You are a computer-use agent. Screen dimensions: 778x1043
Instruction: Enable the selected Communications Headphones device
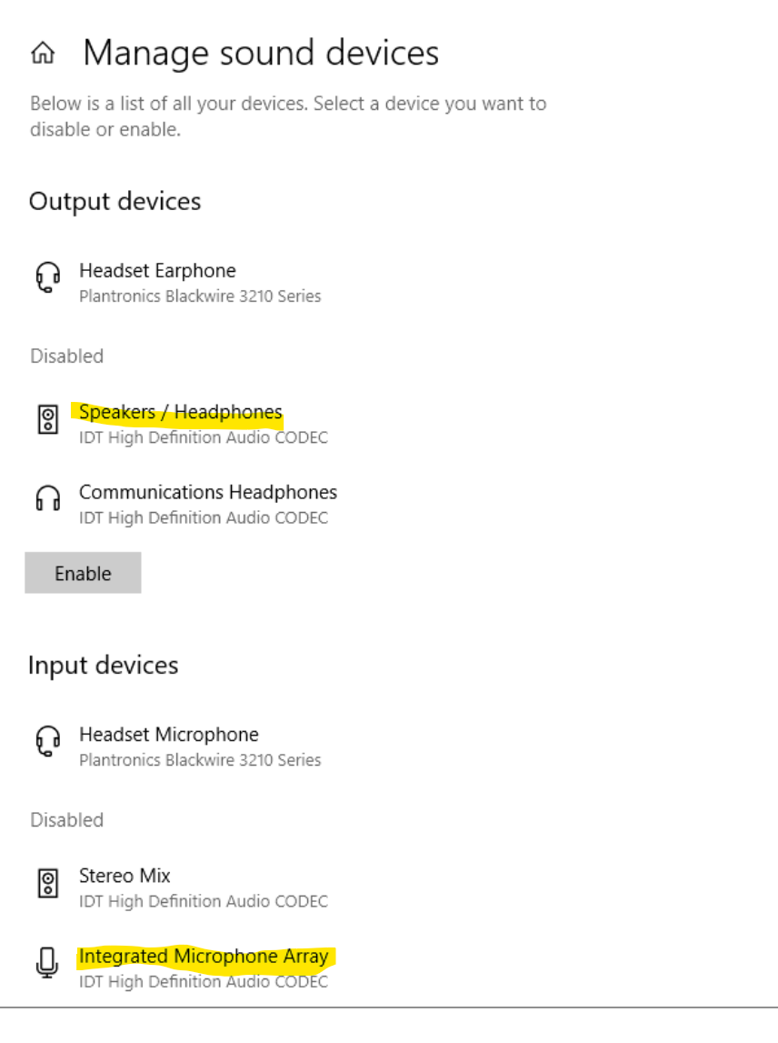(83, 573)
